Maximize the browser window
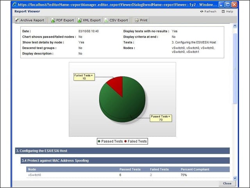 click(228, 4)
